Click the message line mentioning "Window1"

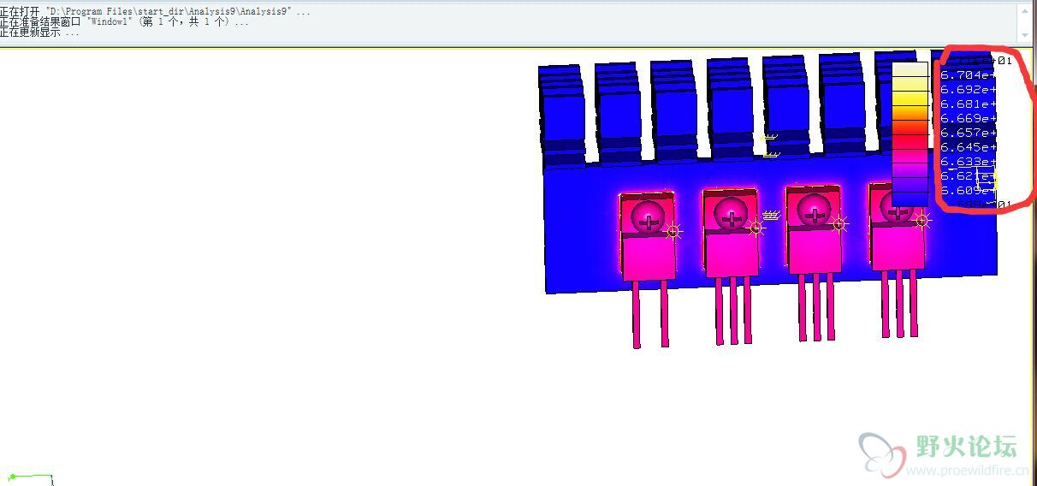pyautogui.click(x=125, y=21)
